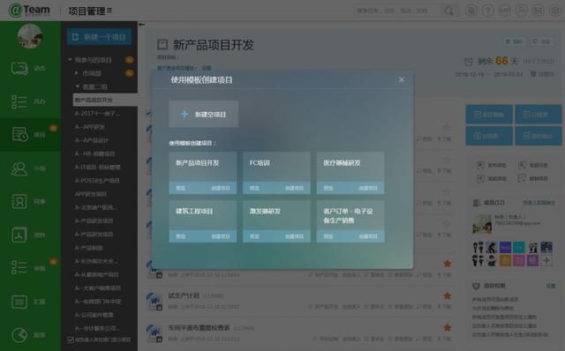Image resolution: width=565 pixels, height=351 pixels.
Task: Click the magnifier search icon in top bar
Action: [x=449, y=11]
